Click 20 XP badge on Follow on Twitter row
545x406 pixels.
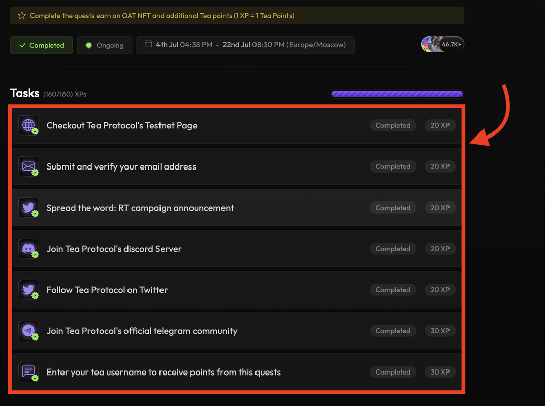click(440, 290)
